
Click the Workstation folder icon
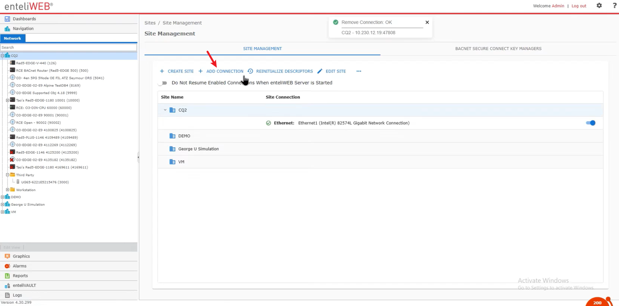pyautogui.click(x=12, y=190)
